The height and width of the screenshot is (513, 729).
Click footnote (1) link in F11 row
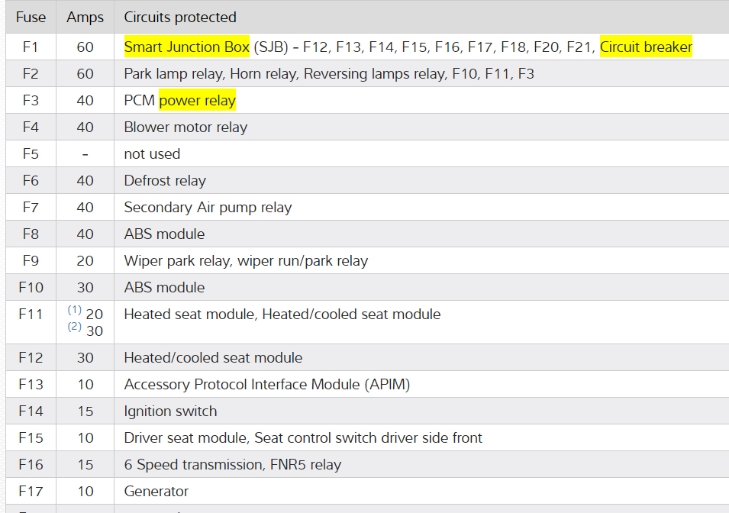coord(74,310)
